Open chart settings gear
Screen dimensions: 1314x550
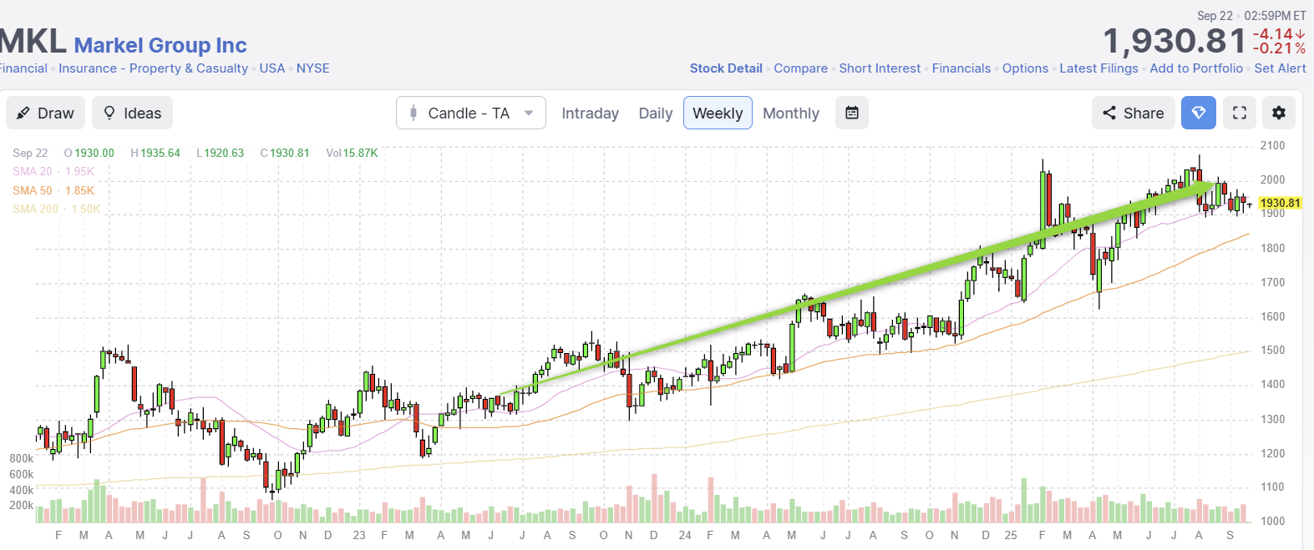[1279, 113]
